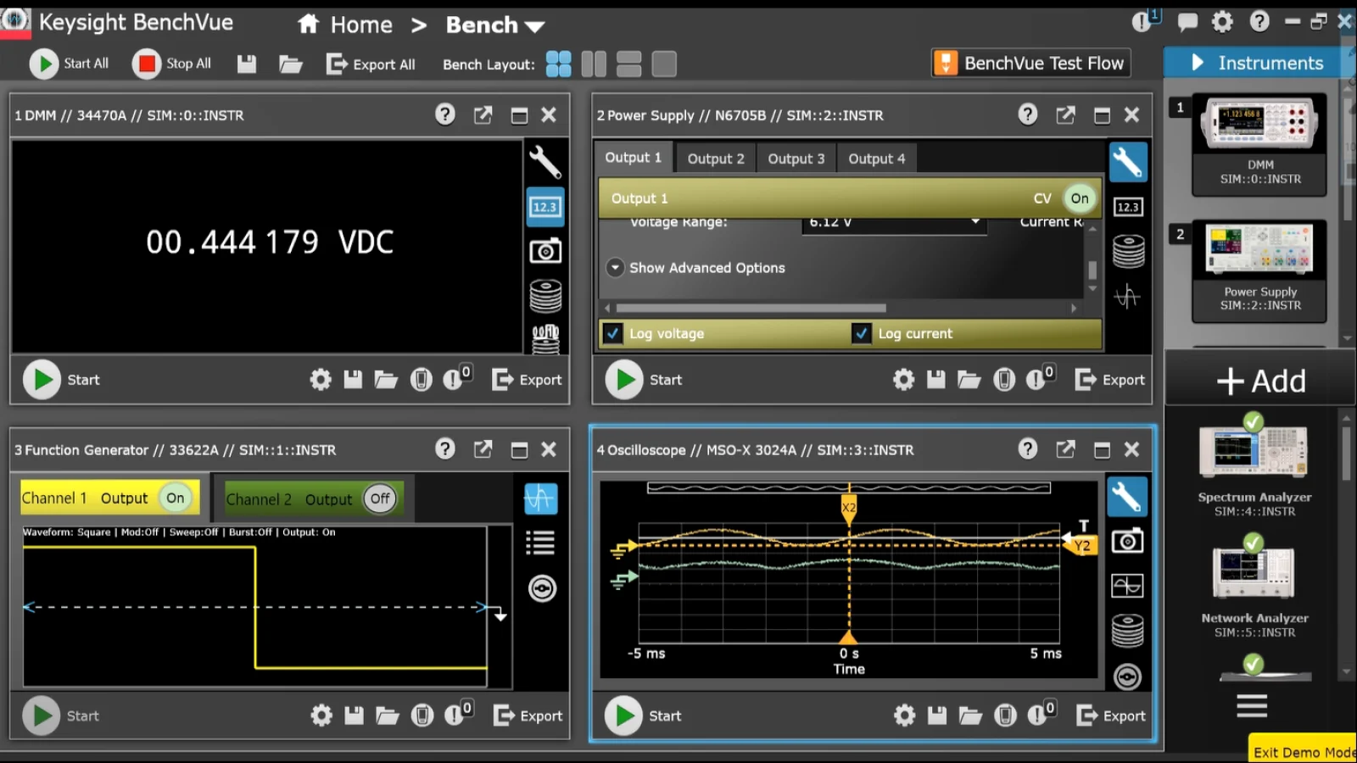
Task: Save the bench with the toolbar disk icon
Action: click(247, 64)
